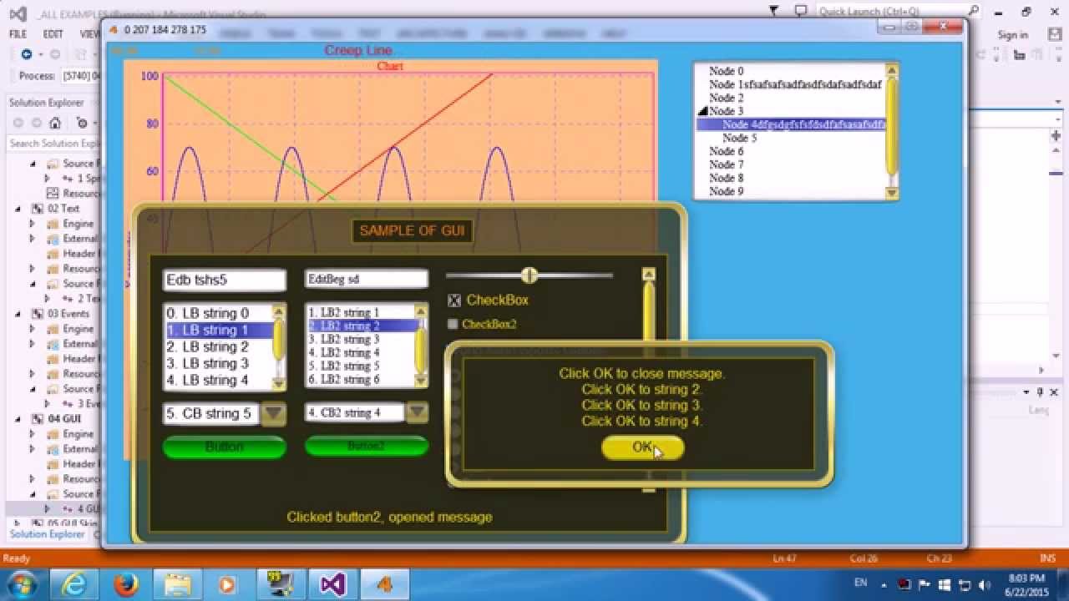Click the yellow OK button in message box

(x=642, y=447)
